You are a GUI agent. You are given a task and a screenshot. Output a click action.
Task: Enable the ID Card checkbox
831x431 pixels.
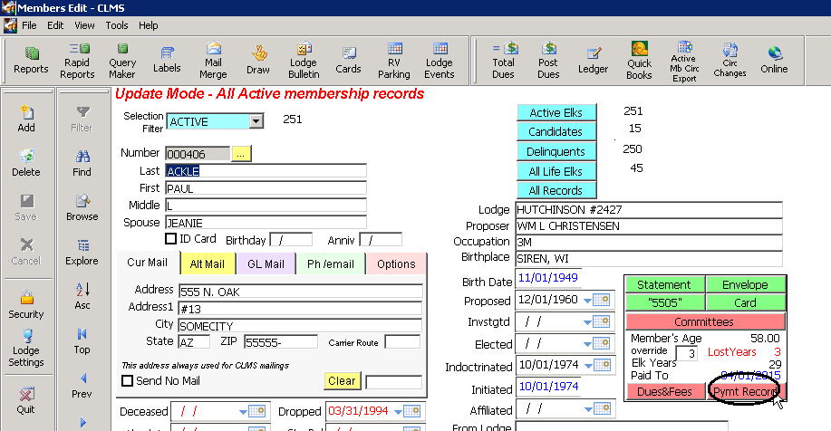(170, 239)
